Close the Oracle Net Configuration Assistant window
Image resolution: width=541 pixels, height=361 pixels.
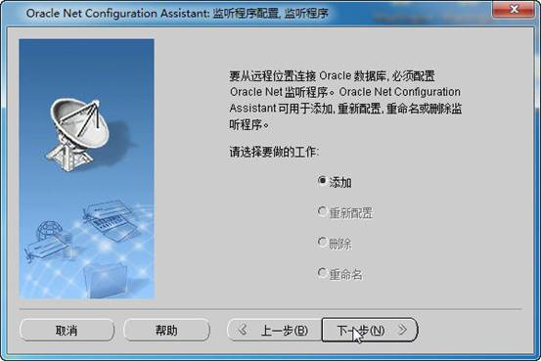(514, 10)
